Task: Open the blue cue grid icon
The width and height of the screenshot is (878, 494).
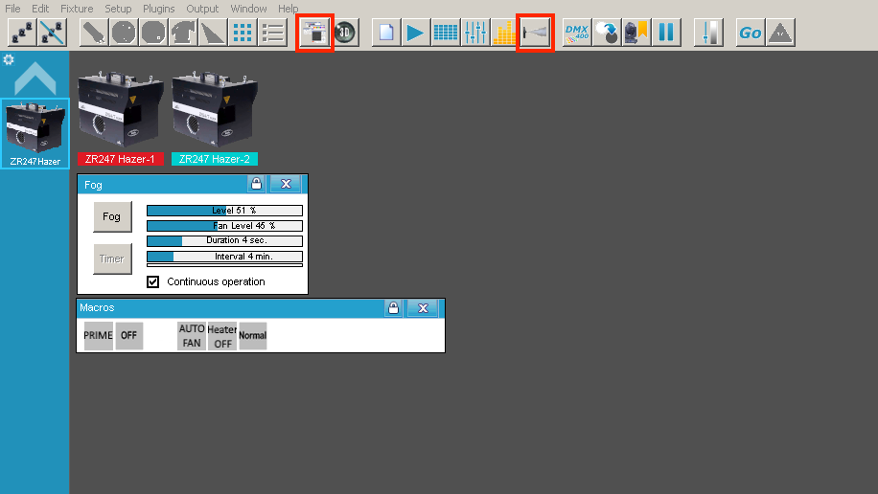Action: click(446, 33)
